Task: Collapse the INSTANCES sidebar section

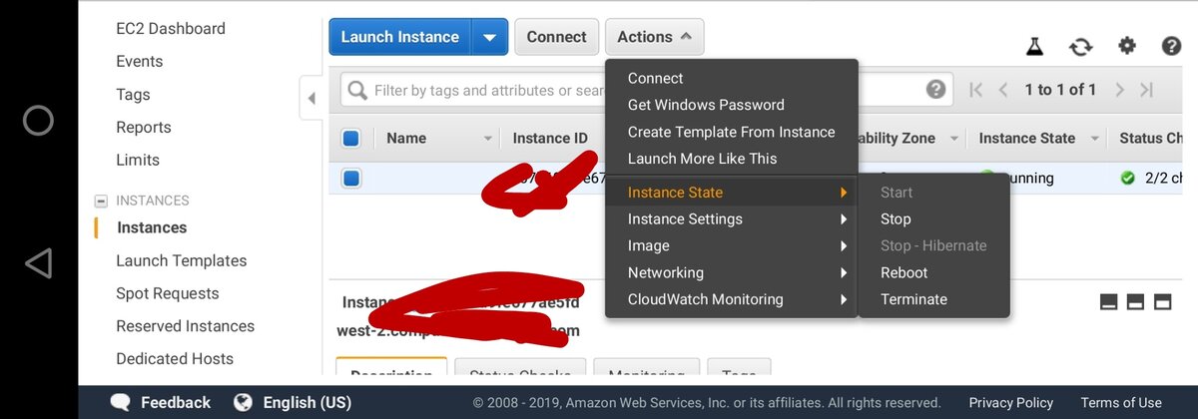Action: tap(101, 201)
